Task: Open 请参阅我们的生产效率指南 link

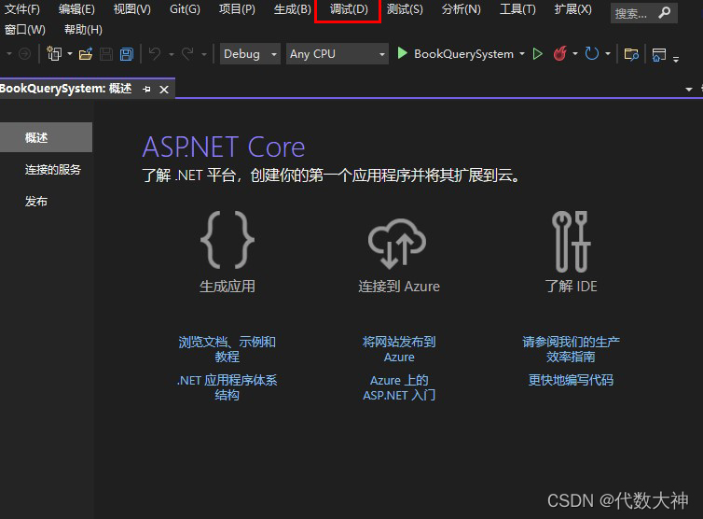Action: [571, 349]
